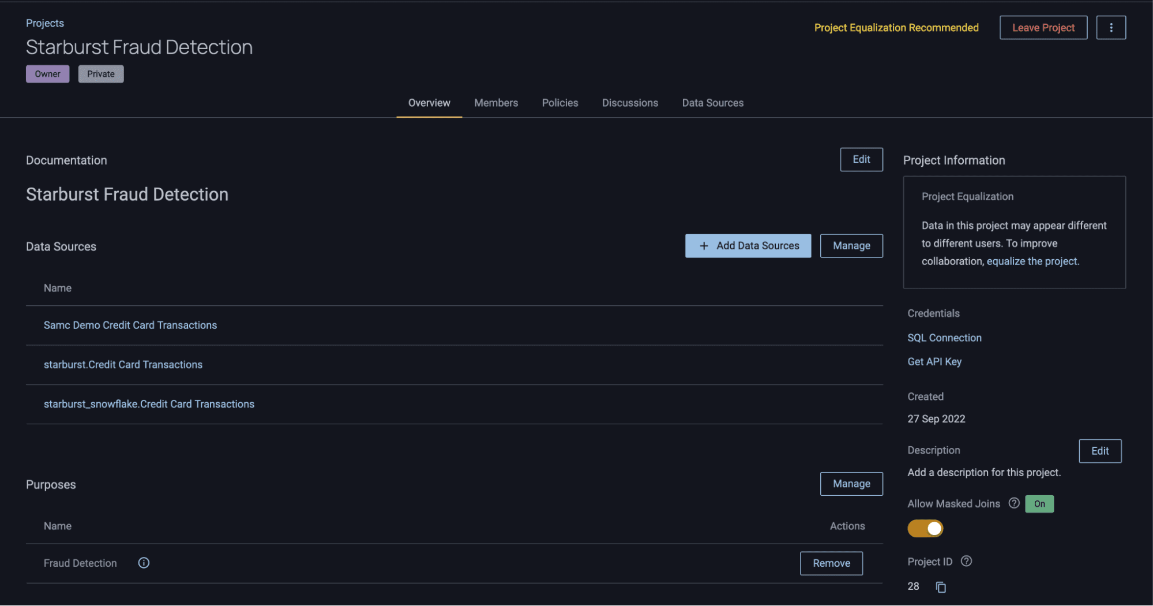
Task: Click the Actions column header in Purposes
Action: [x=847, y=526]
